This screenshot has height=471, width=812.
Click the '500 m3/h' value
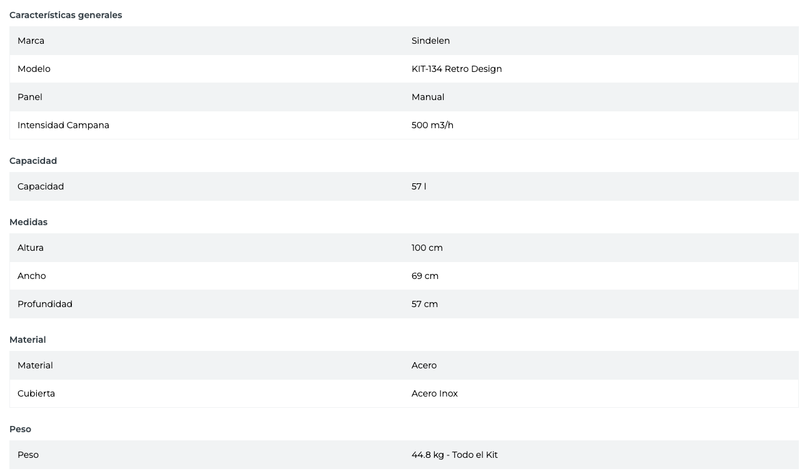point(432,125)
